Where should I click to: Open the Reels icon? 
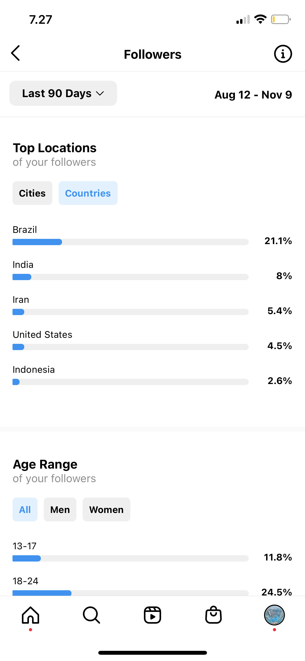point(152,615)
